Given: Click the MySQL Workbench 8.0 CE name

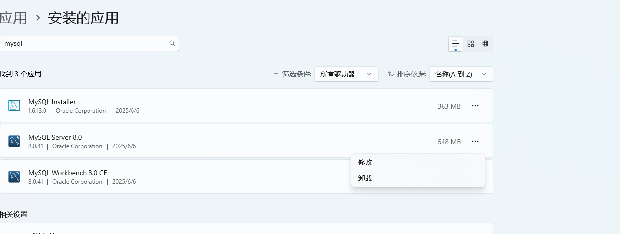Looking at the screenshot, I should (68, 173).
